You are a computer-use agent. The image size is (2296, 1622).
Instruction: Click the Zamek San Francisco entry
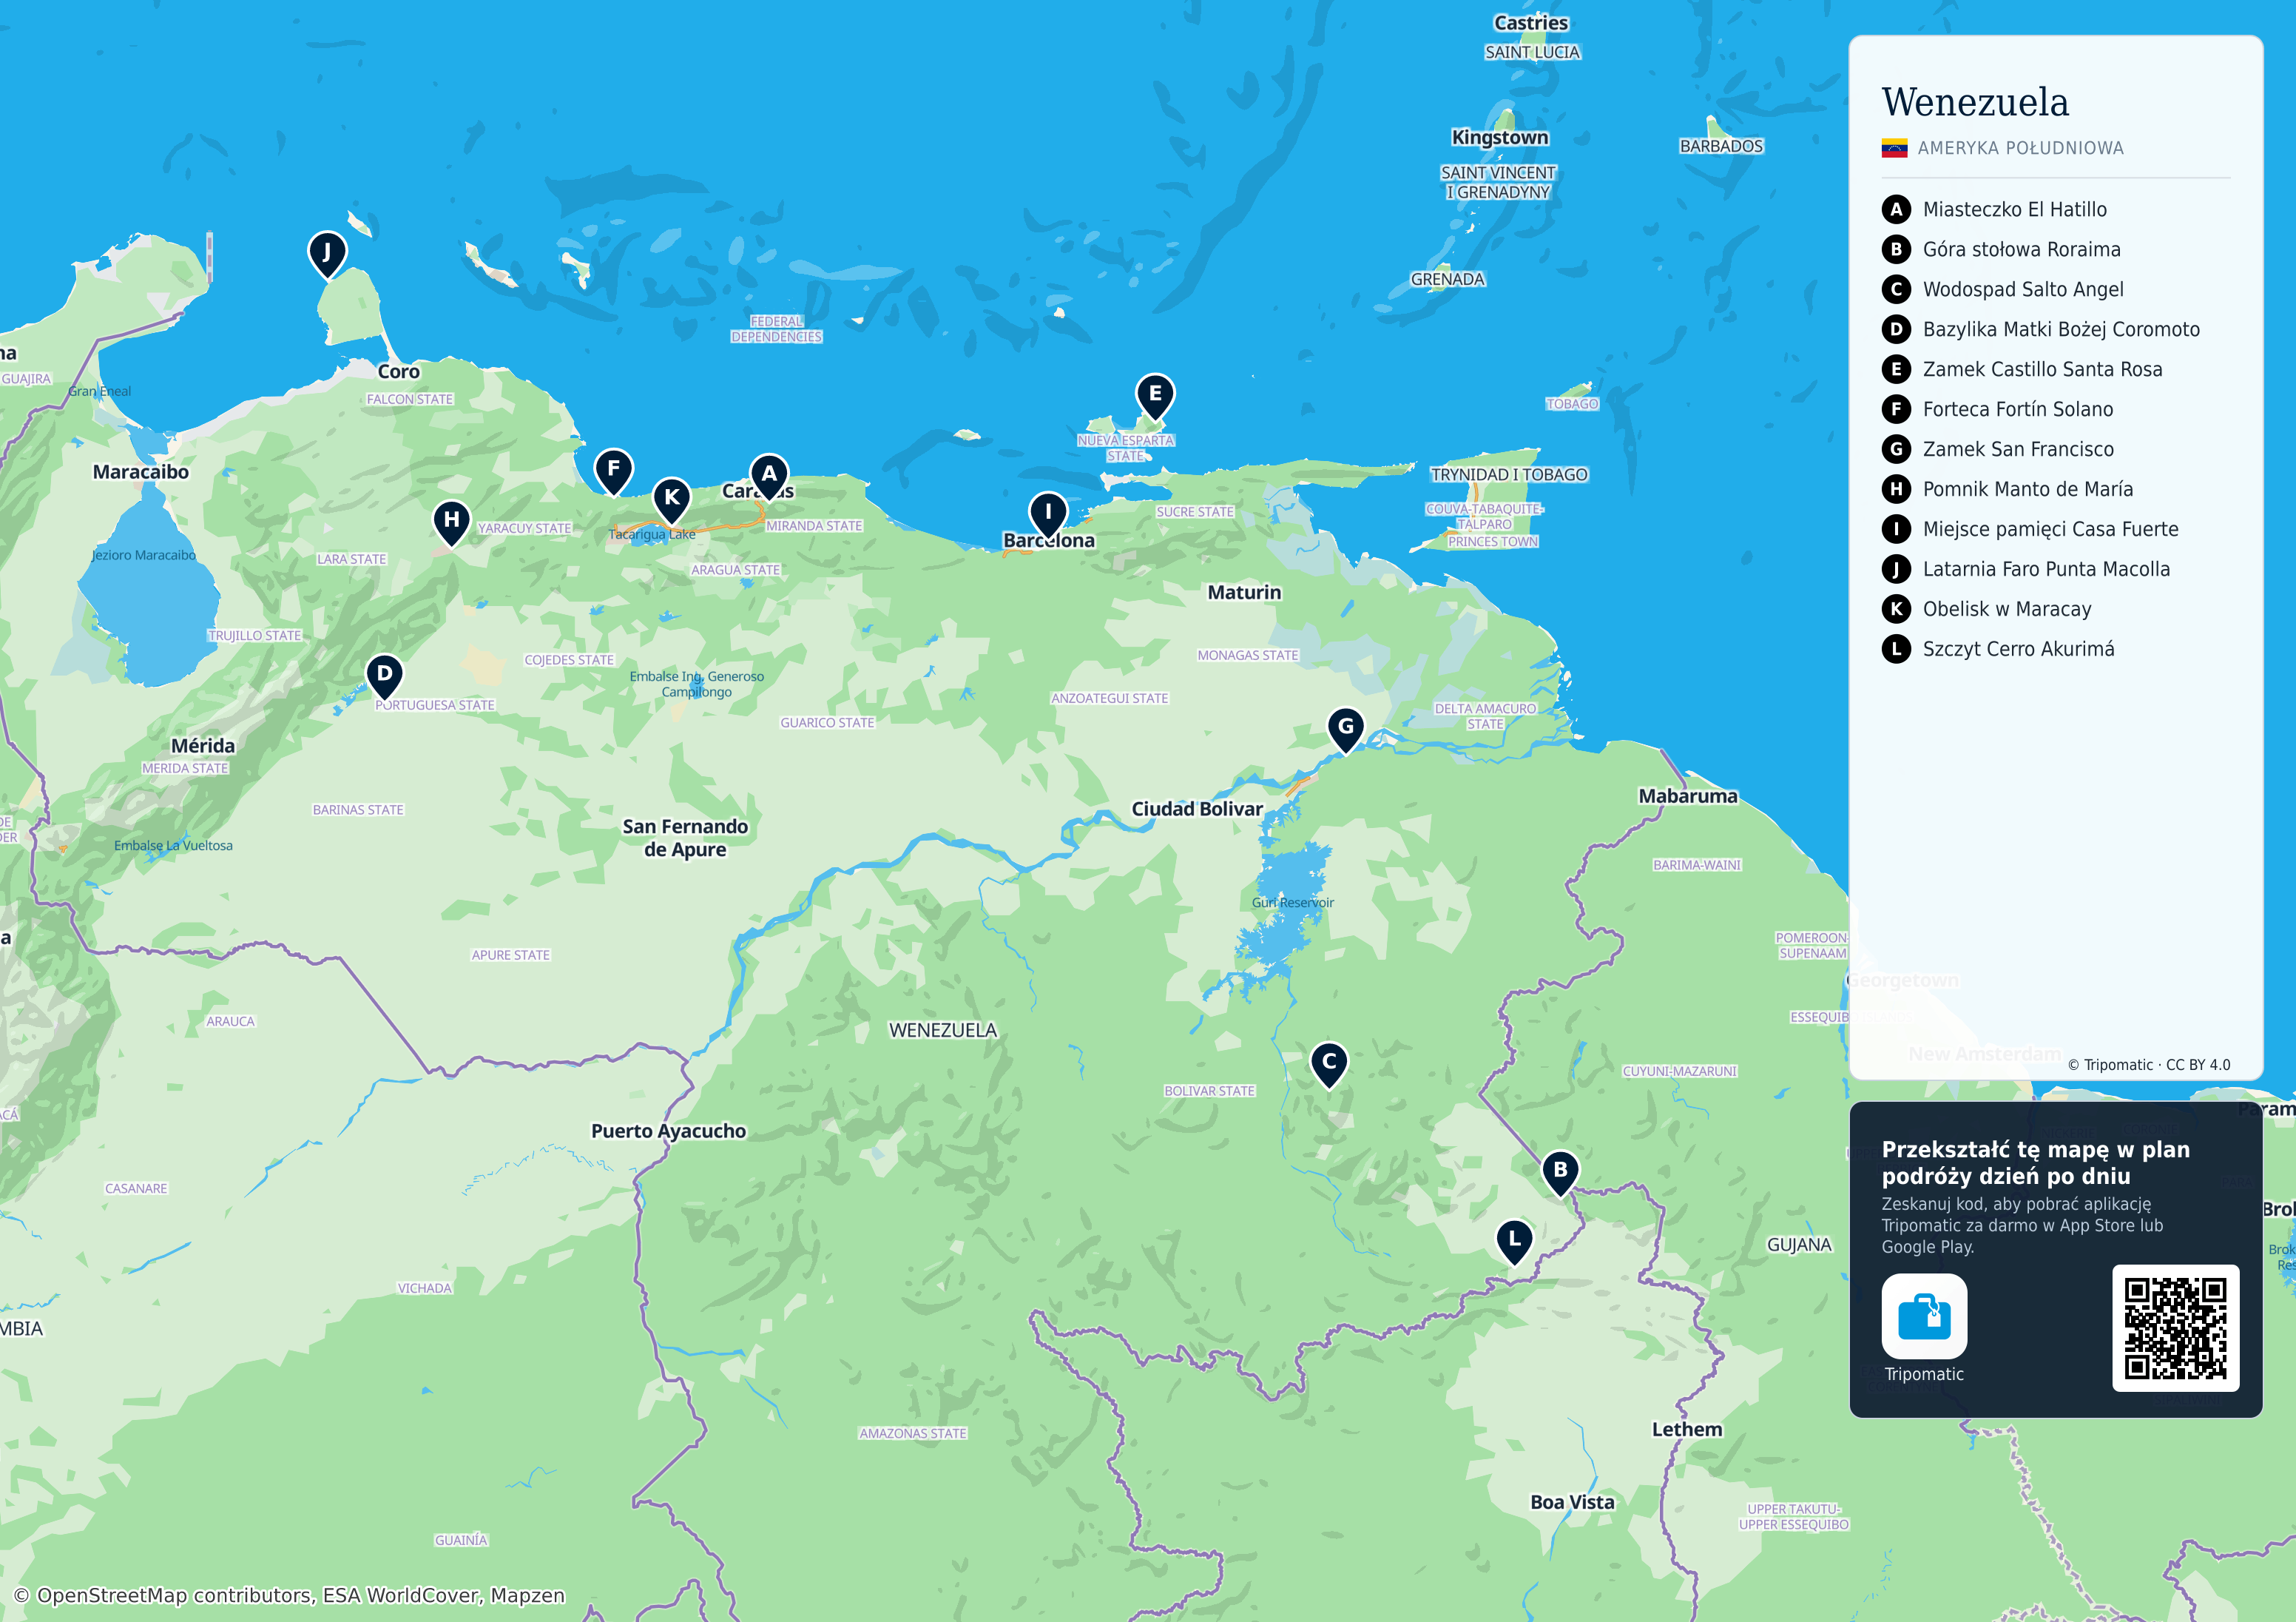pyautogui.click(x=2018, y=449)
